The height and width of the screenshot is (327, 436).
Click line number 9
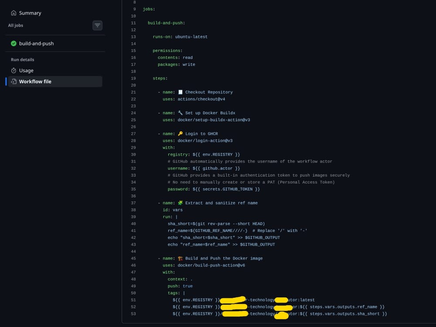[135, 9]
